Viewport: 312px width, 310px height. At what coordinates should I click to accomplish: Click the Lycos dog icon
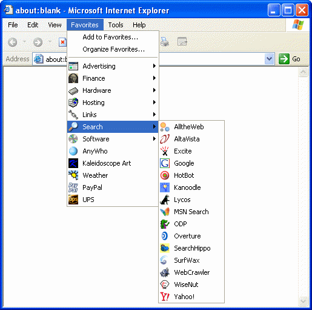pos(165,200)
